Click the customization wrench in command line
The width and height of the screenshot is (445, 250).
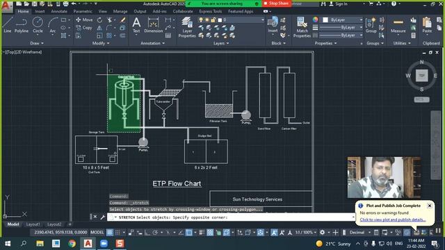[102, 217]
